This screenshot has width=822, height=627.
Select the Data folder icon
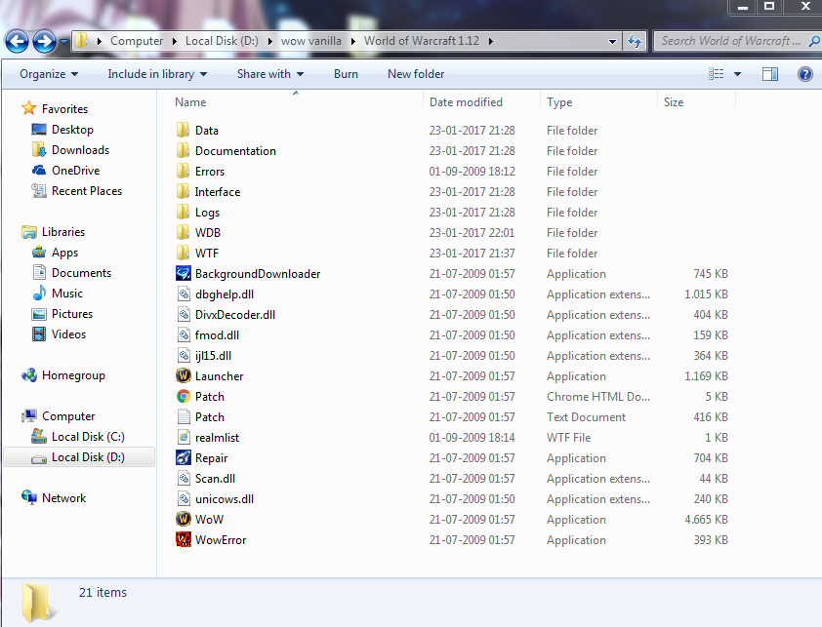[x=183, y=130]
